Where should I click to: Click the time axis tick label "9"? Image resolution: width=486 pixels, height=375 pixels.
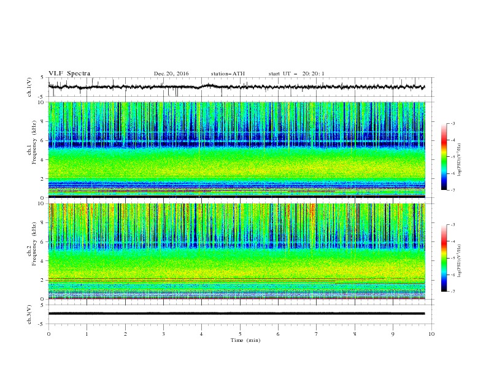(393, 334)
